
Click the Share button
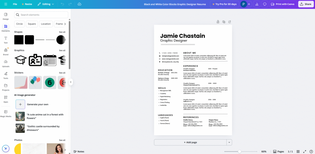point(305,4)
